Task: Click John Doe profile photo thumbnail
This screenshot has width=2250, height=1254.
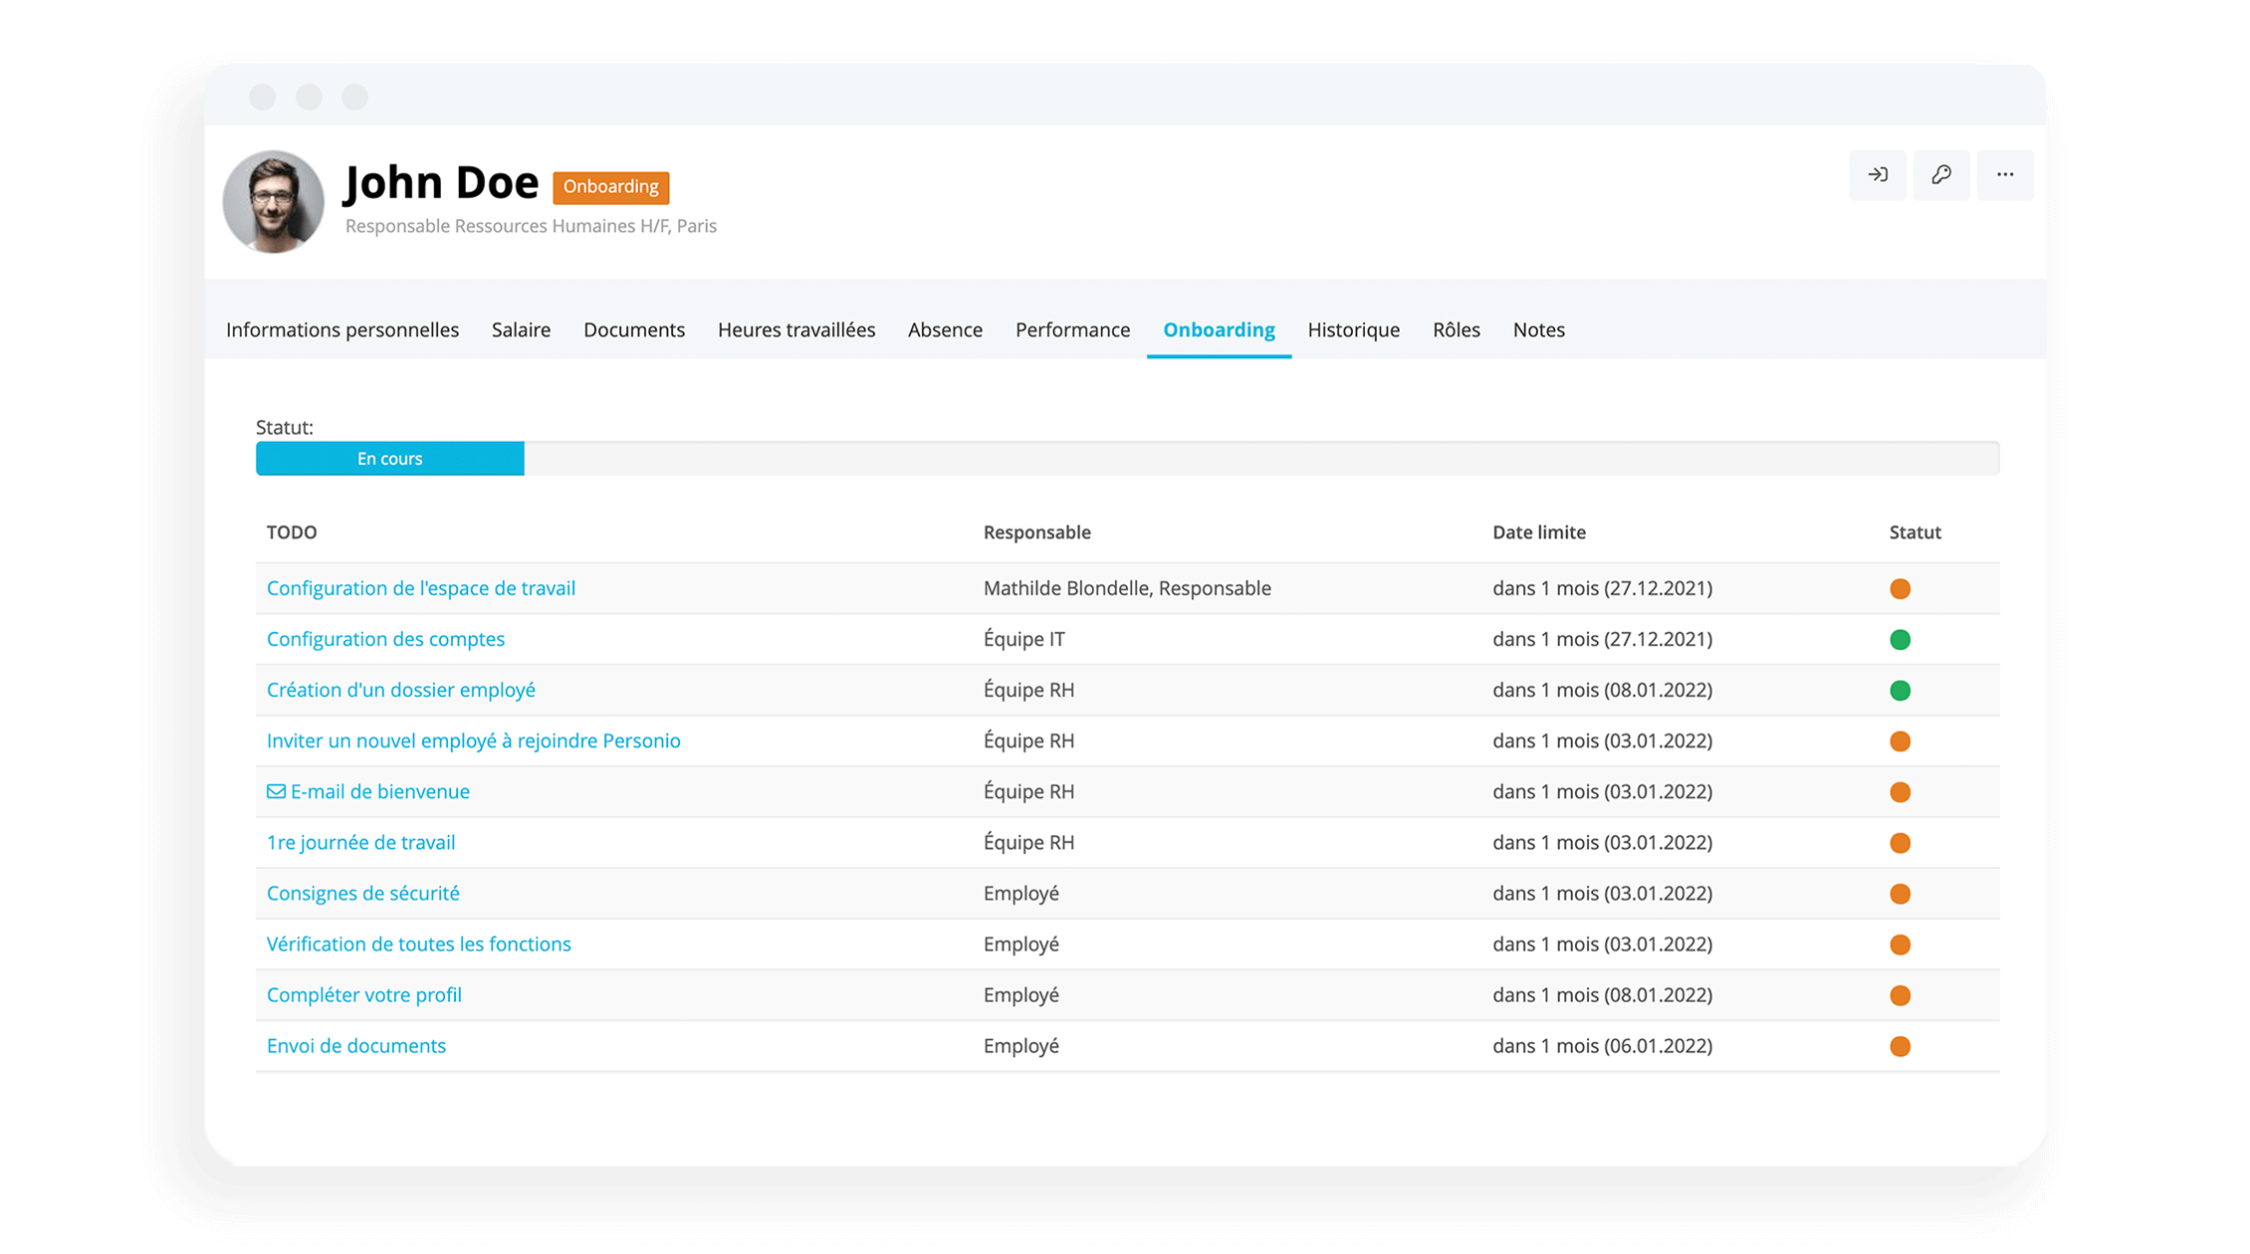Action: pos(272,199)
